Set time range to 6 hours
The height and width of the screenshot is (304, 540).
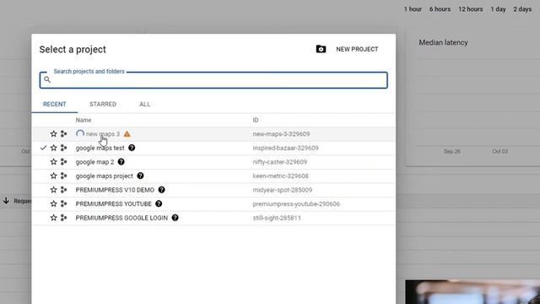(440, 9)
